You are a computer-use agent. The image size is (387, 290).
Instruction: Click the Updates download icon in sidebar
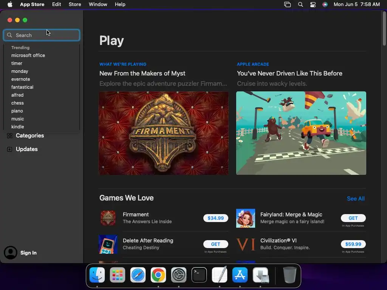pyautogui.click(x=9, y=149)
